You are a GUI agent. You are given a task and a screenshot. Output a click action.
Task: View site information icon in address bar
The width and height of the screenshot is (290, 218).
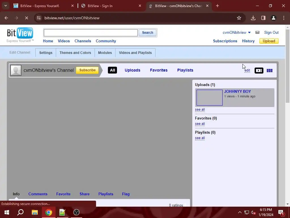(39, 18)
